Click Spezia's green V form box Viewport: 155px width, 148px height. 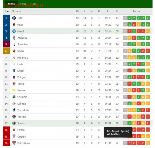point(129,123)
